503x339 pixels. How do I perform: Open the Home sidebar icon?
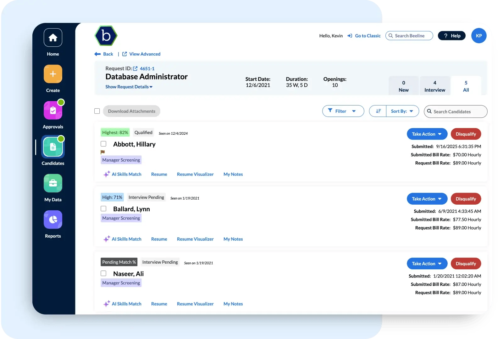53,38
